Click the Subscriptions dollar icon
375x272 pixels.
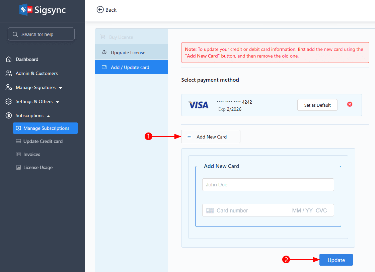(x=8, y=115)
